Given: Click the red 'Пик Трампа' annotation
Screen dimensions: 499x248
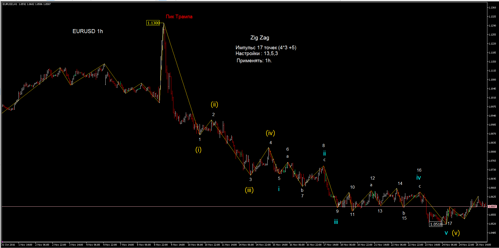Looking at the screenshot, I should (x=179, y=17).
